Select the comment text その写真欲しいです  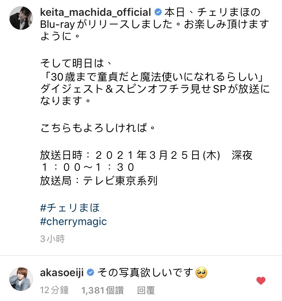145,273
